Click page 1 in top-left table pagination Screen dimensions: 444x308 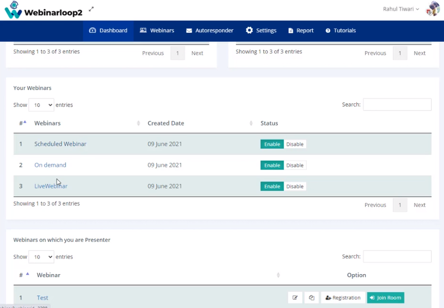(x=177, y=53)
